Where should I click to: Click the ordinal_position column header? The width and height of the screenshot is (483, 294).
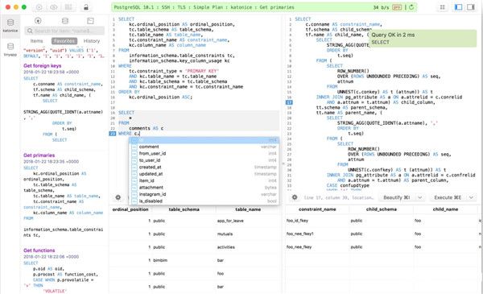coord(130,209)
